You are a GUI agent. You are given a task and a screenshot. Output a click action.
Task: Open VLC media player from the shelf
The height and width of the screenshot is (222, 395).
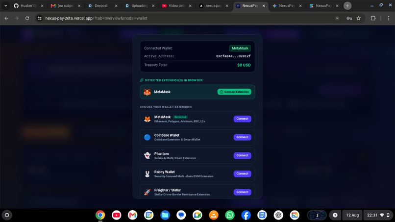pyautogui.click(x=214, y=215)
